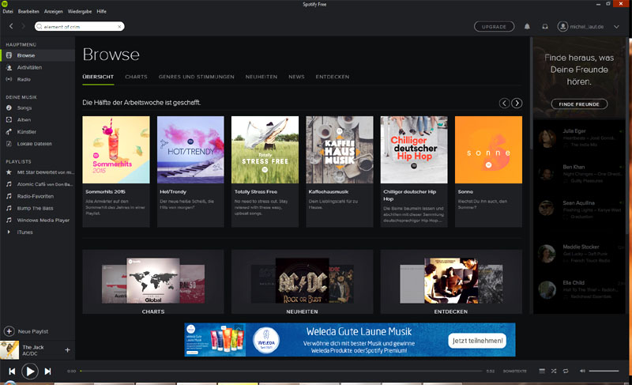
Task: Open the Bearbeiten menu
Action: tap(28, 12)
